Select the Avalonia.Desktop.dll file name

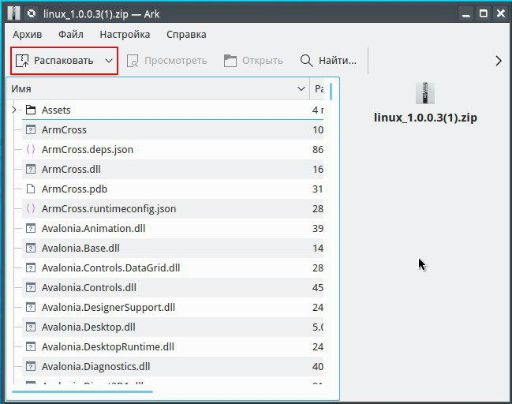(88, 327)
